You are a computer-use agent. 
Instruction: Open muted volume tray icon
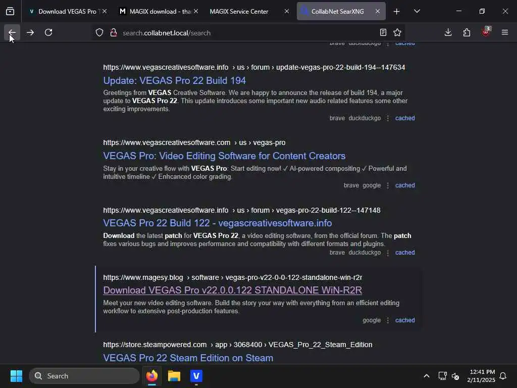coord(455,376)
